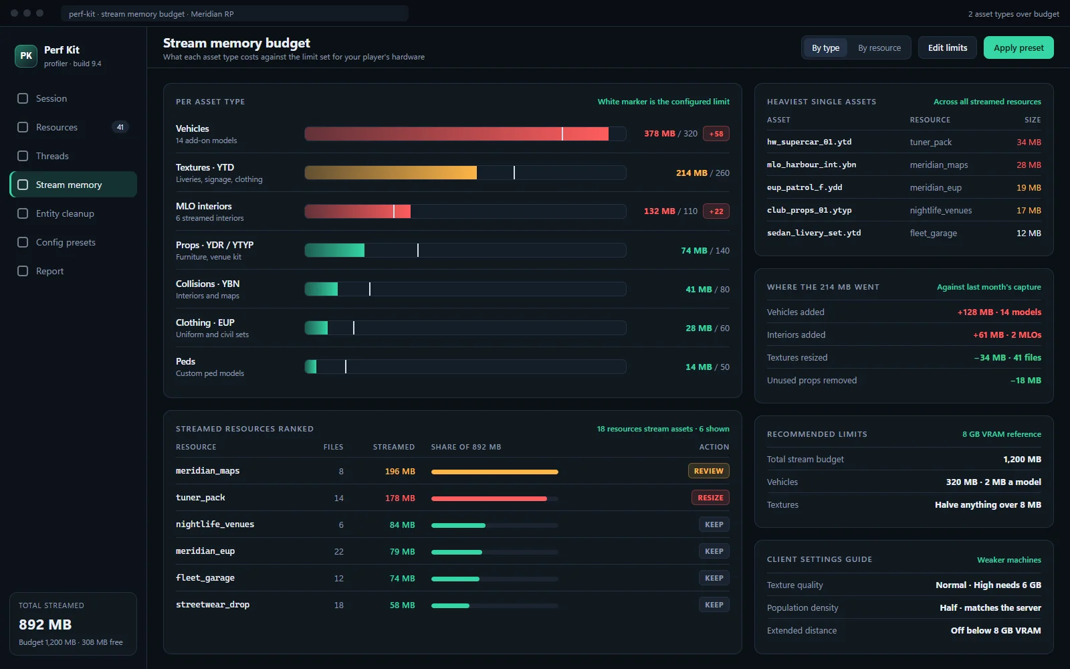The height and width of the screenshot is (669, 1070).
Task: Click the MLO interiors usage bar
Action: 465,211
